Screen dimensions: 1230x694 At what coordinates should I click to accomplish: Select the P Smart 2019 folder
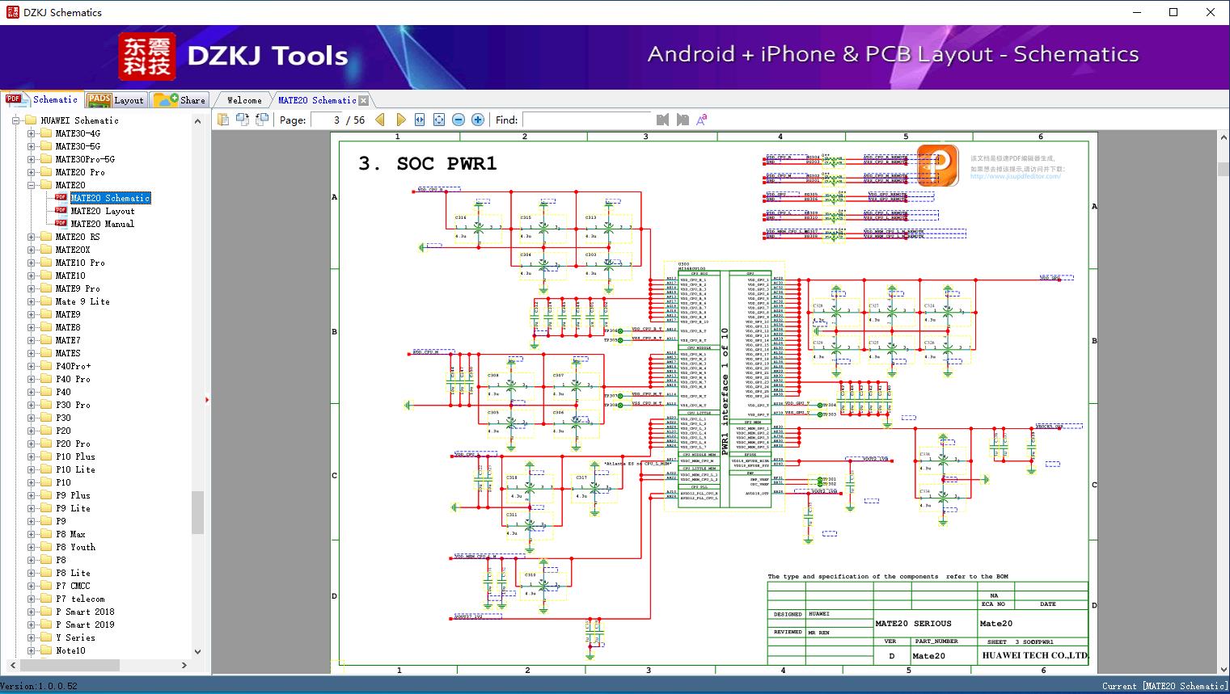(x=85, y=625)
